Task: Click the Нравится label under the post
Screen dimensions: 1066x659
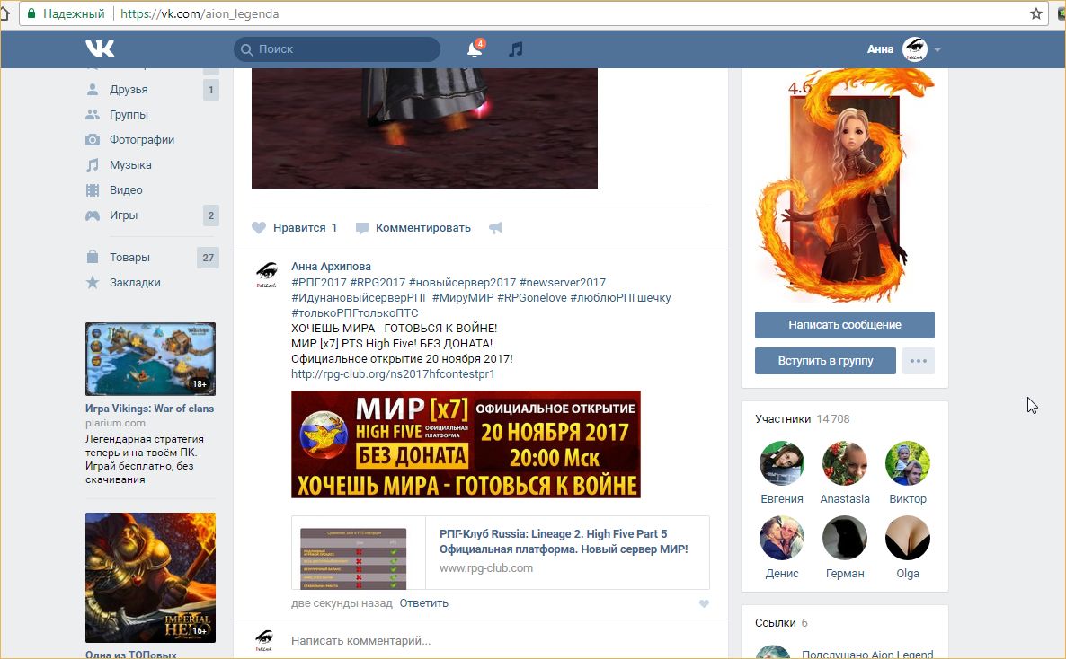Action: click(299, 227)
